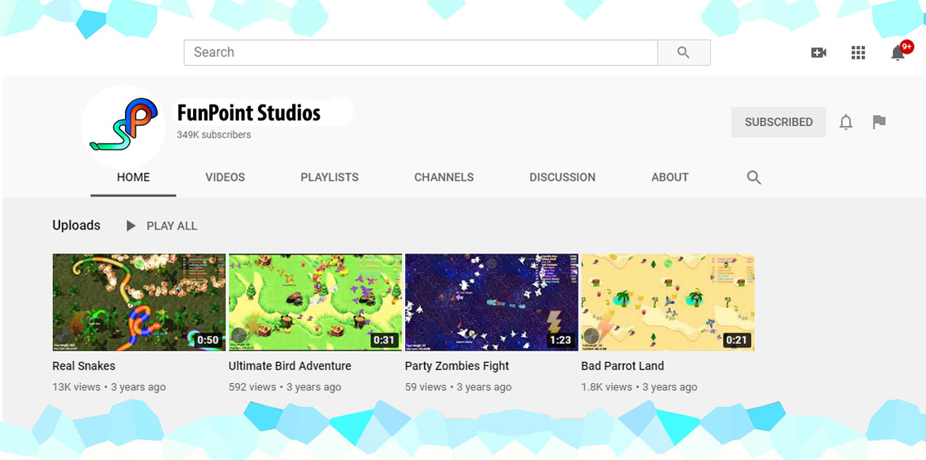Image resolution: width=926 pixels, height=460 pixels.
Task: Switch to the ABOUT tab
Action: 670,177
